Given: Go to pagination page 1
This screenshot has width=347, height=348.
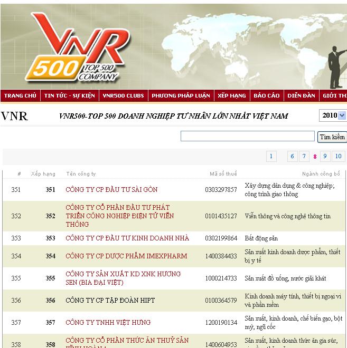Looking at the screenshot, I should pyautogui.click(x=271, y=156).
